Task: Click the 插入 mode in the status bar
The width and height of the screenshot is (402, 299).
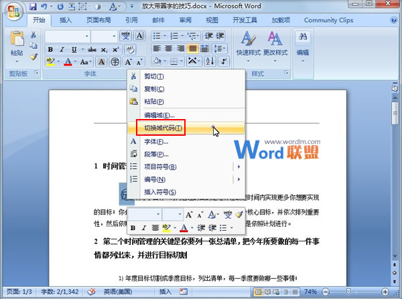Action: [x=165, y=292]
